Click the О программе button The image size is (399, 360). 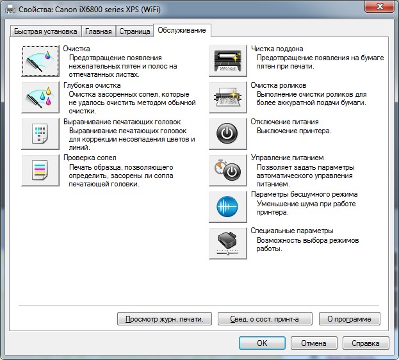point(350,318)
